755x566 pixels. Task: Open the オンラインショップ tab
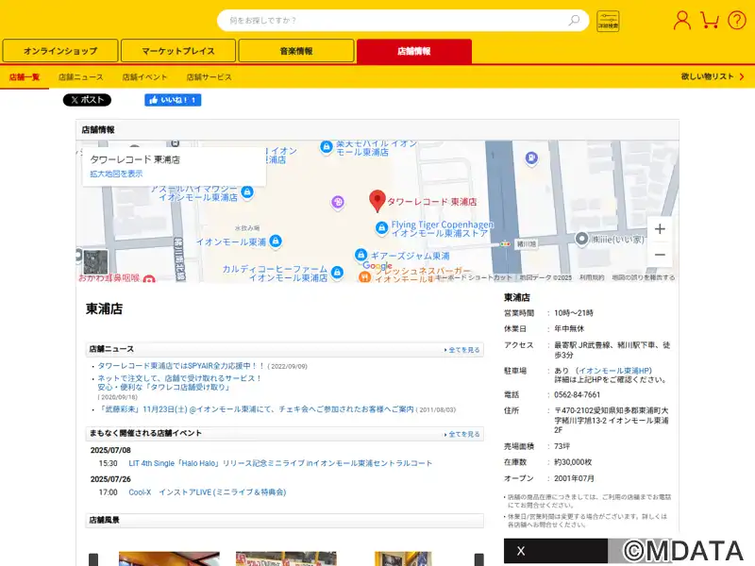click(x=60, y=51)
